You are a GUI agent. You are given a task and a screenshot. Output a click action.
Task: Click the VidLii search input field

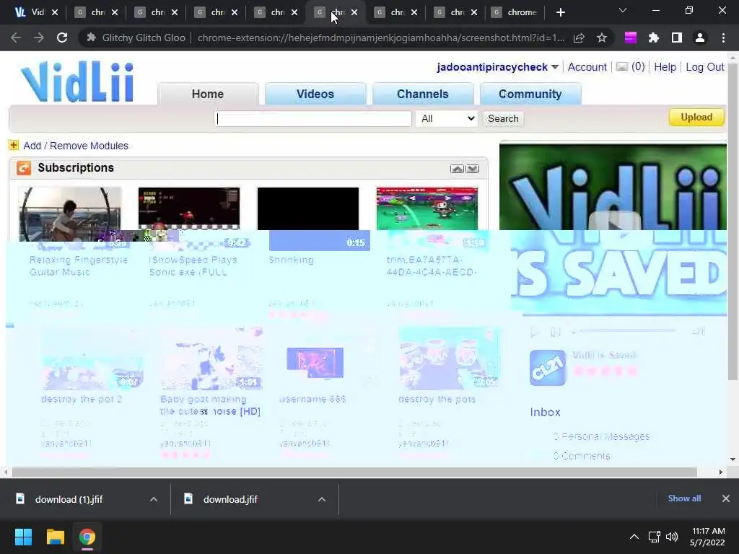(313, 119)
